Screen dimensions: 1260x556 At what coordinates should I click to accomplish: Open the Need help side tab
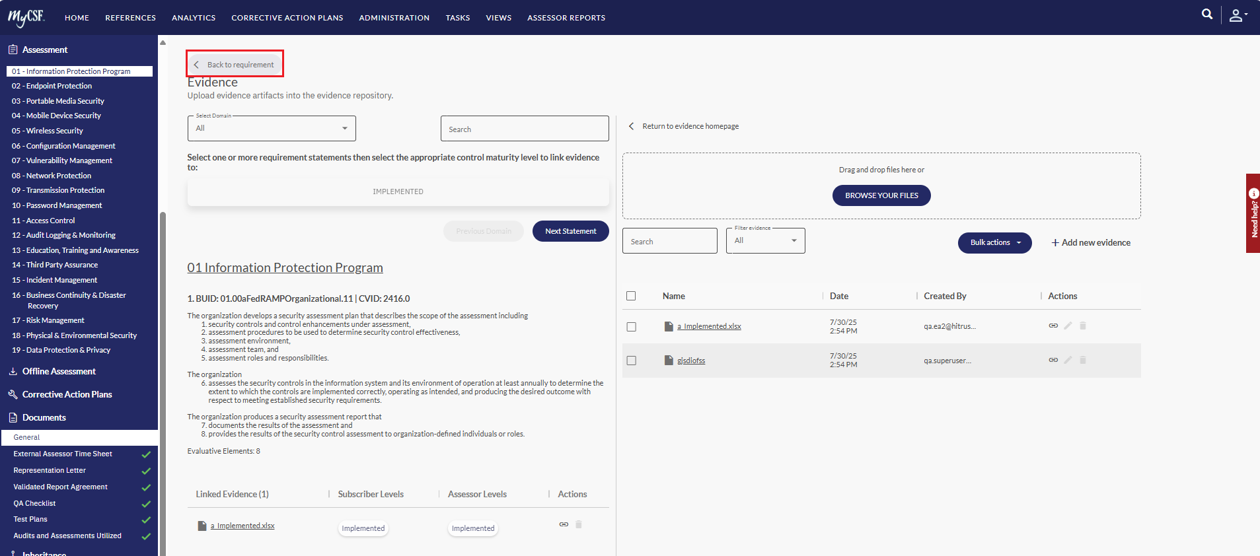click(x=1253, y=213)
